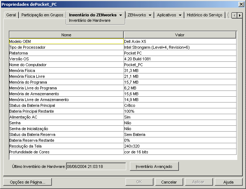The image size is (246, 189).
Task: Expand the ZENworks tab dropdown arrow
Action: [x=150, y=15]
